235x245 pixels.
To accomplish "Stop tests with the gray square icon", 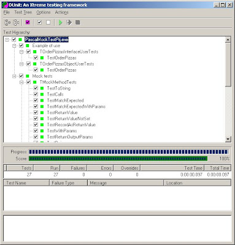I will point(78,22).
